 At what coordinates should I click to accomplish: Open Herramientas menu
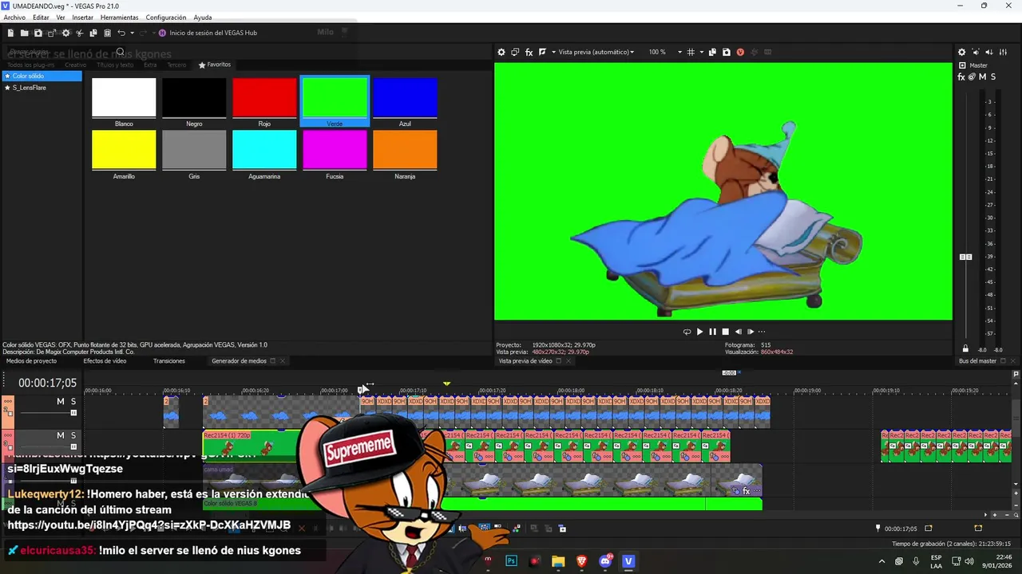coord(119,18)
